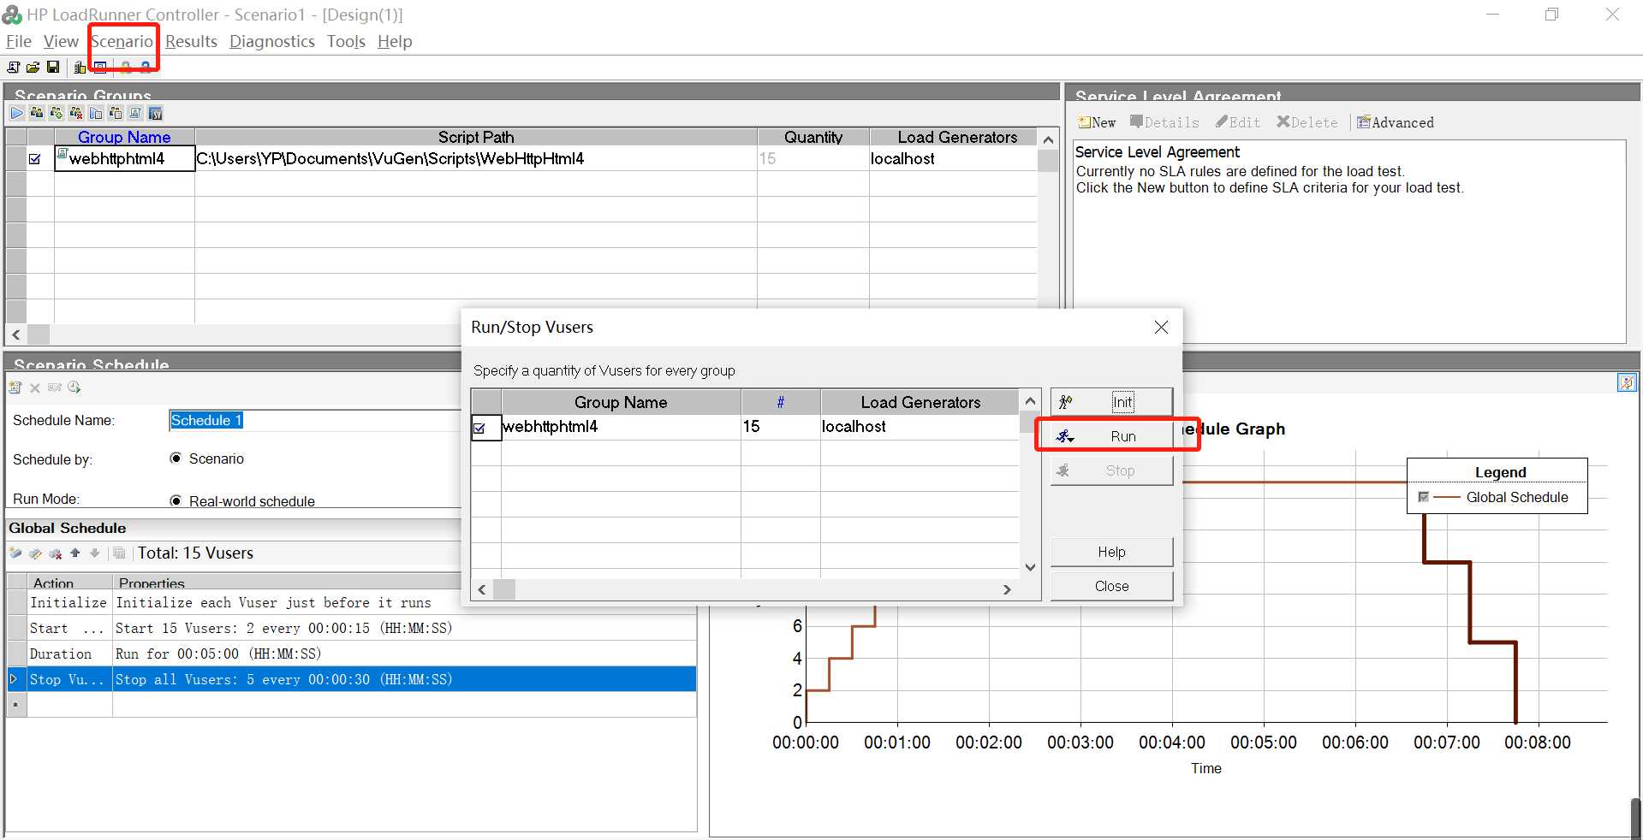Click the Move Action Up arrow icon
This screenshot has height=840, width=1643.
75,553
